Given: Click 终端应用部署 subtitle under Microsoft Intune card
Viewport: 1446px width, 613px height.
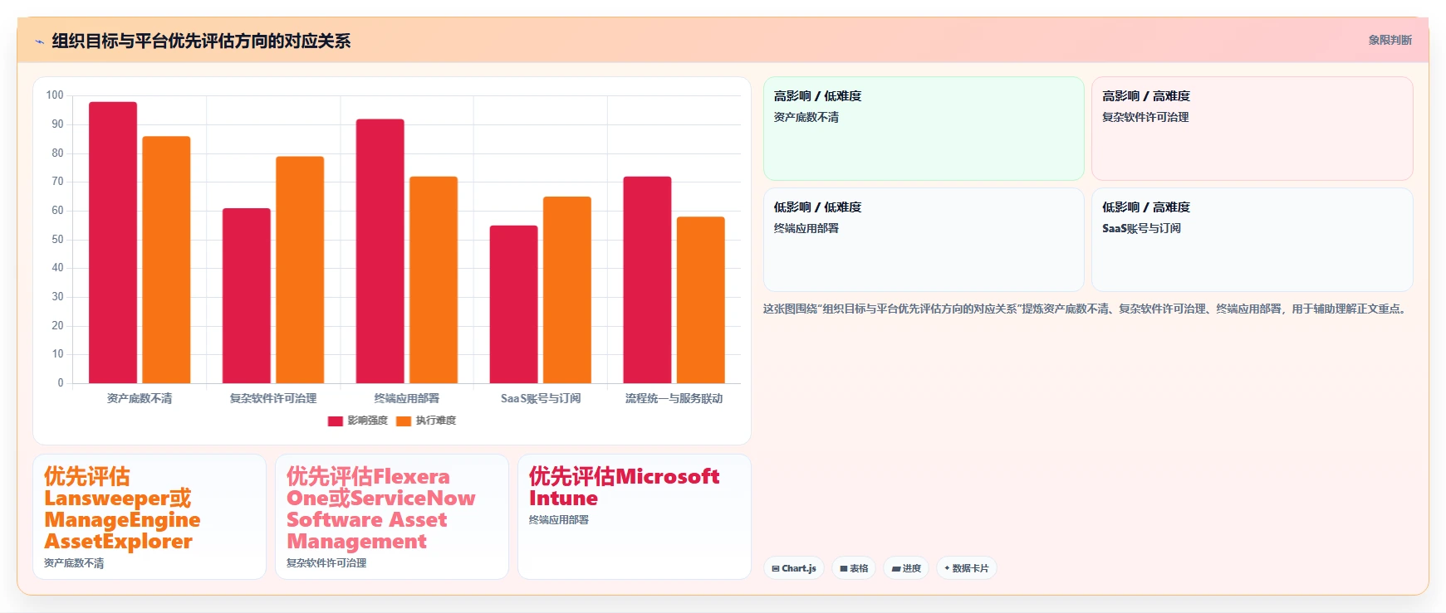Looking at the screenshot, I should click(559, 519).
